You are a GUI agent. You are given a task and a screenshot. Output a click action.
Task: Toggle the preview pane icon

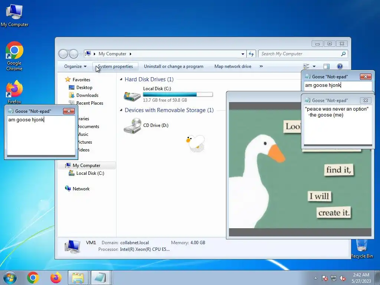click(327, 66)
